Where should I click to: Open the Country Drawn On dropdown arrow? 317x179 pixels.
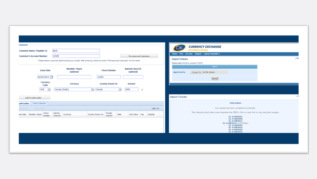pyautogui.click(x=120, y=89)
